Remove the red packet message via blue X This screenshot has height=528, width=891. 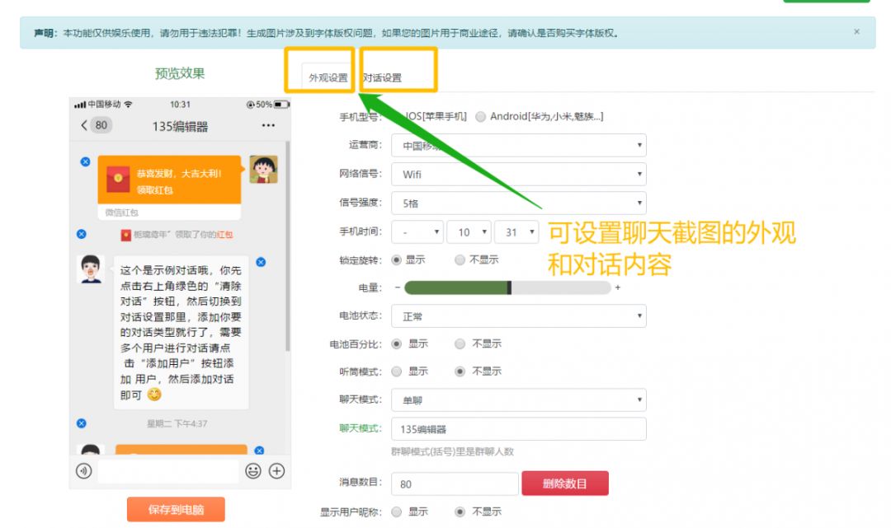[x=85, y=161]
